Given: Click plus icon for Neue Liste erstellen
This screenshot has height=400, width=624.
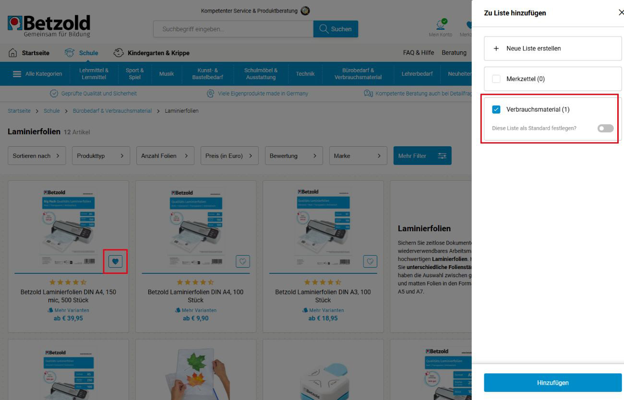Looking at the screenshot, I should pos(496,48).
